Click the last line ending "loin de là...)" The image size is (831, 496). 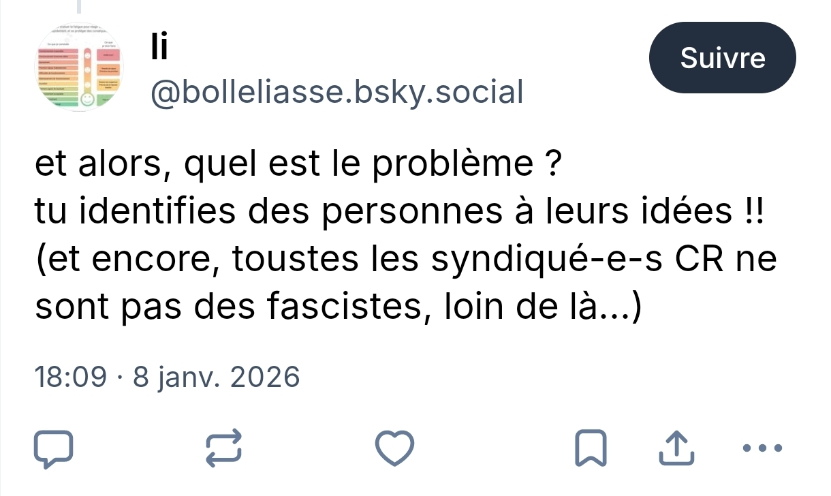pos(338,309)
